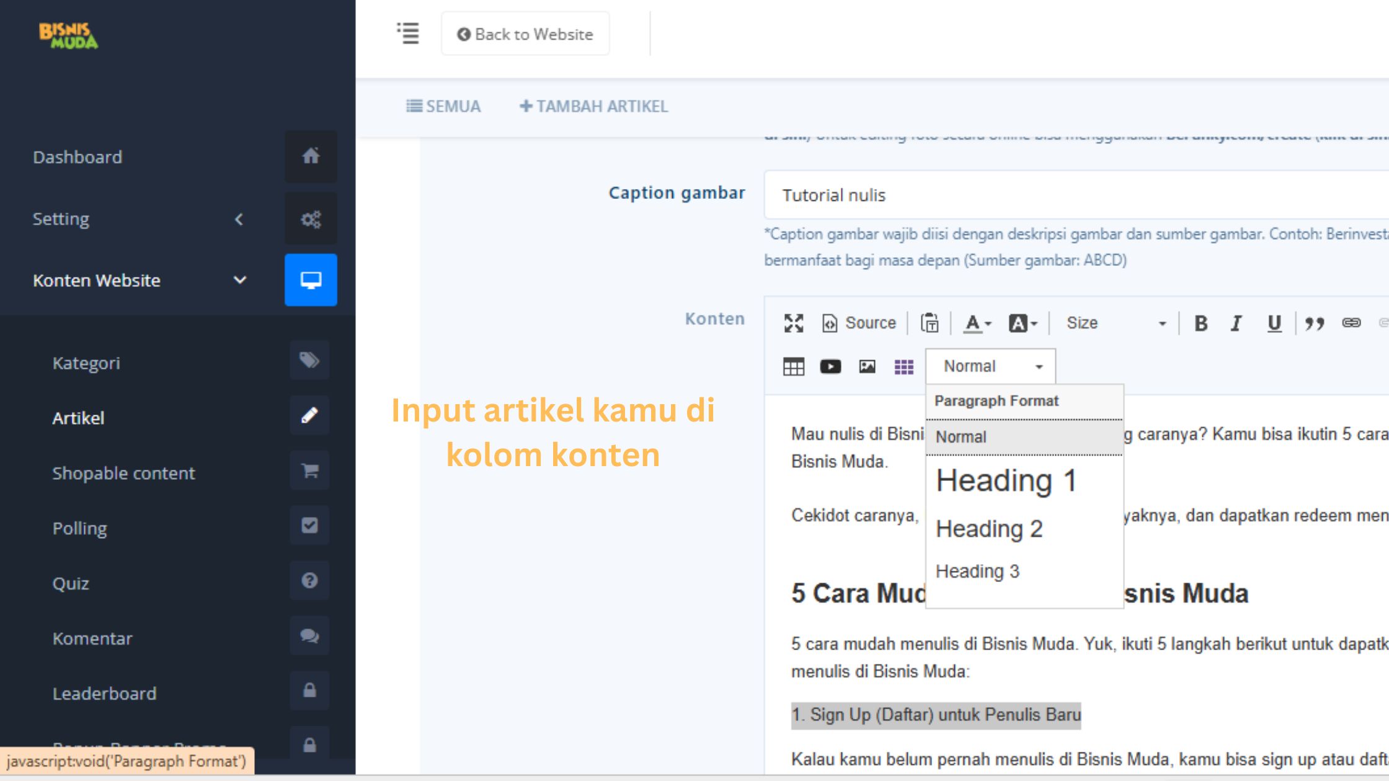The height and width of the screenshot is (781, 1389).
Task: Select Normal in Paragraph Format list
Action: pyautogui.click(x=1024, y=437)
